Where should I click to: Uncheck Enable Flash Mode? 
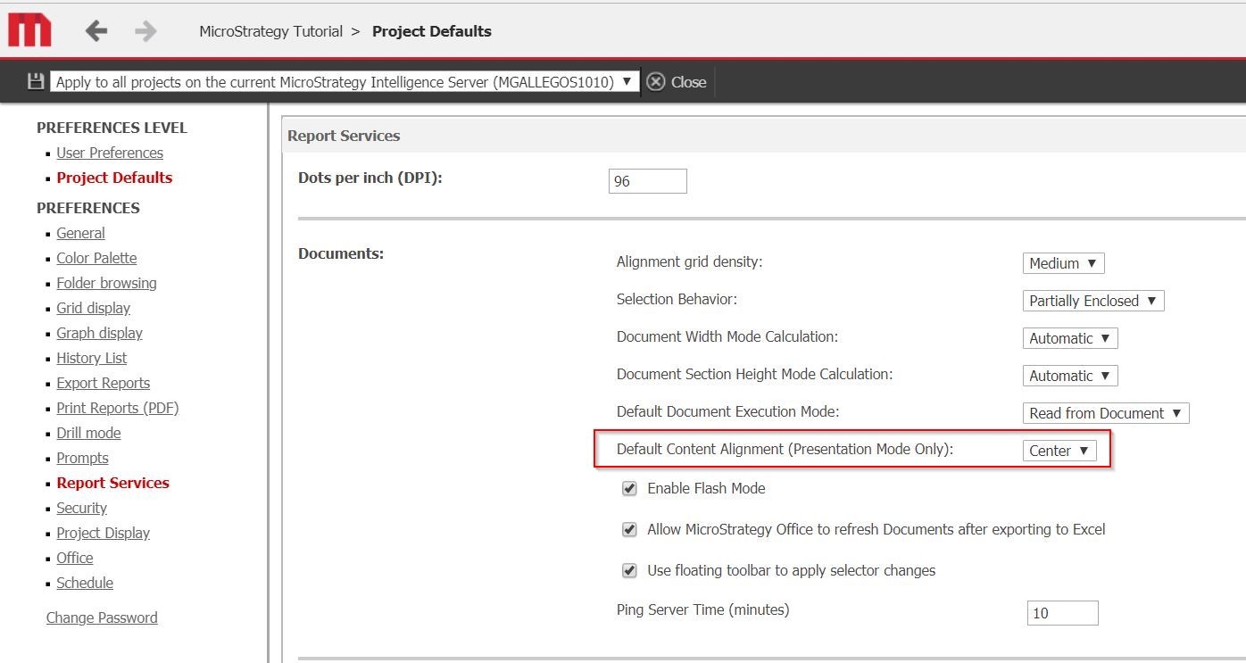coord(629,489)
